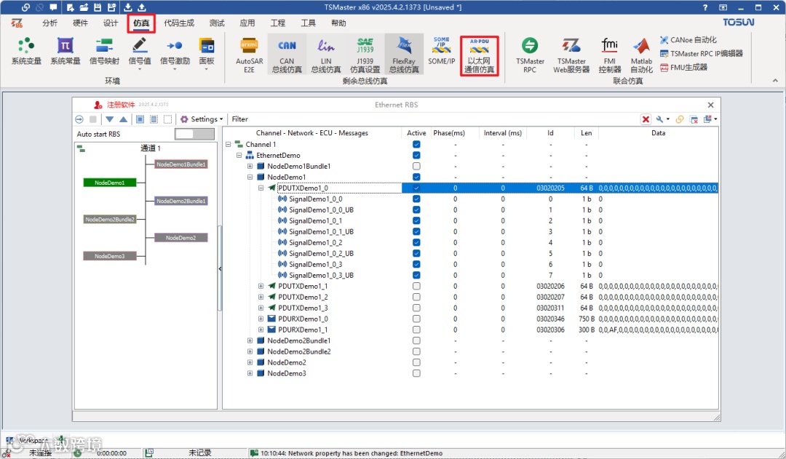
Task: Enable Active checkbox for PDUTXDemo1_1
Action: (416, 286)
